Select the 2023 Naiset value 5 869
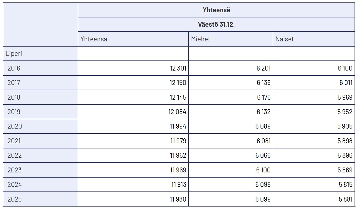The image size is (360, 210). 345,170
